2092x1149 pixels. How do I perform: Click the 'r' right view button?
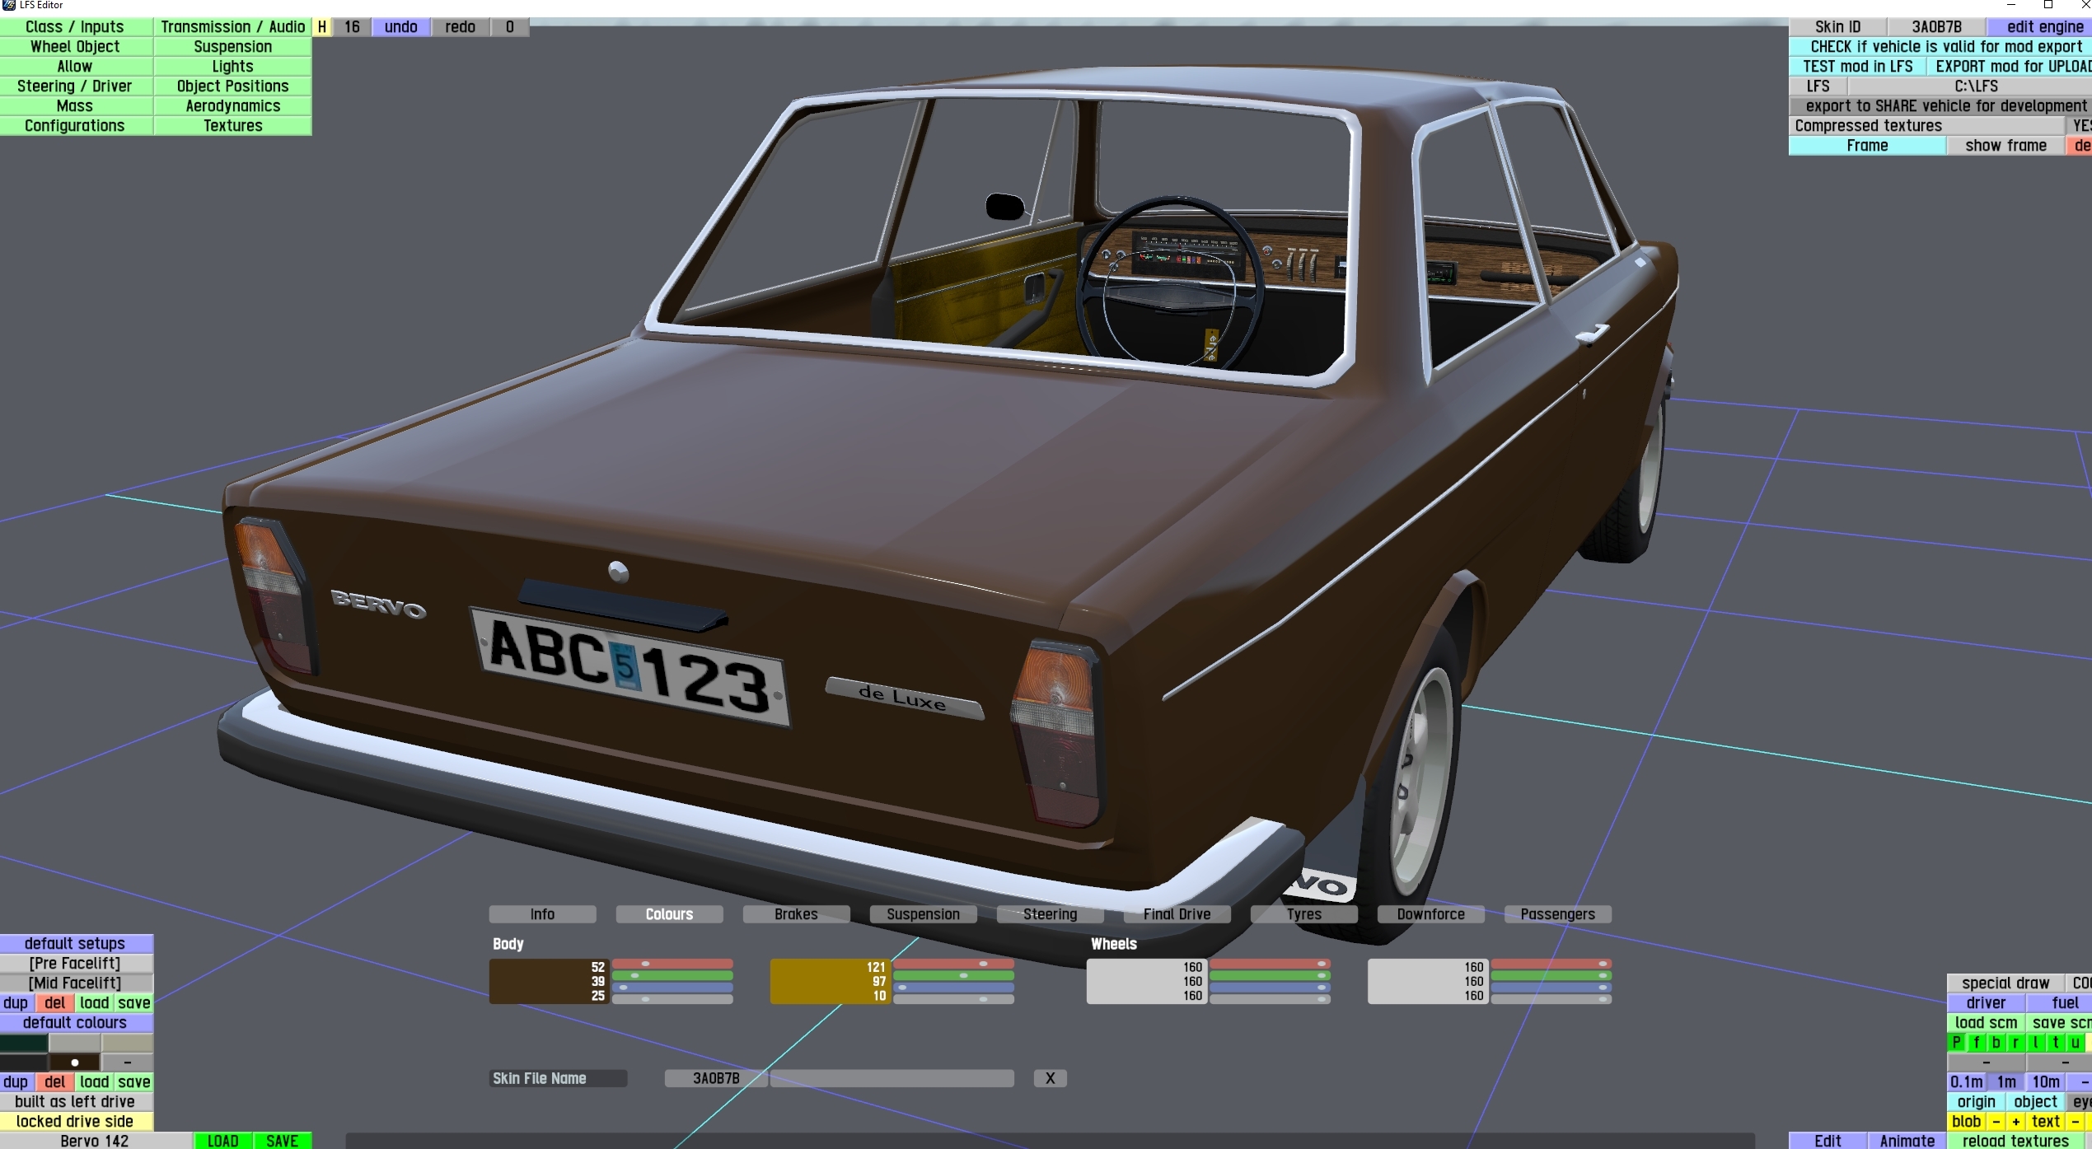[x=2015, y=1043]
